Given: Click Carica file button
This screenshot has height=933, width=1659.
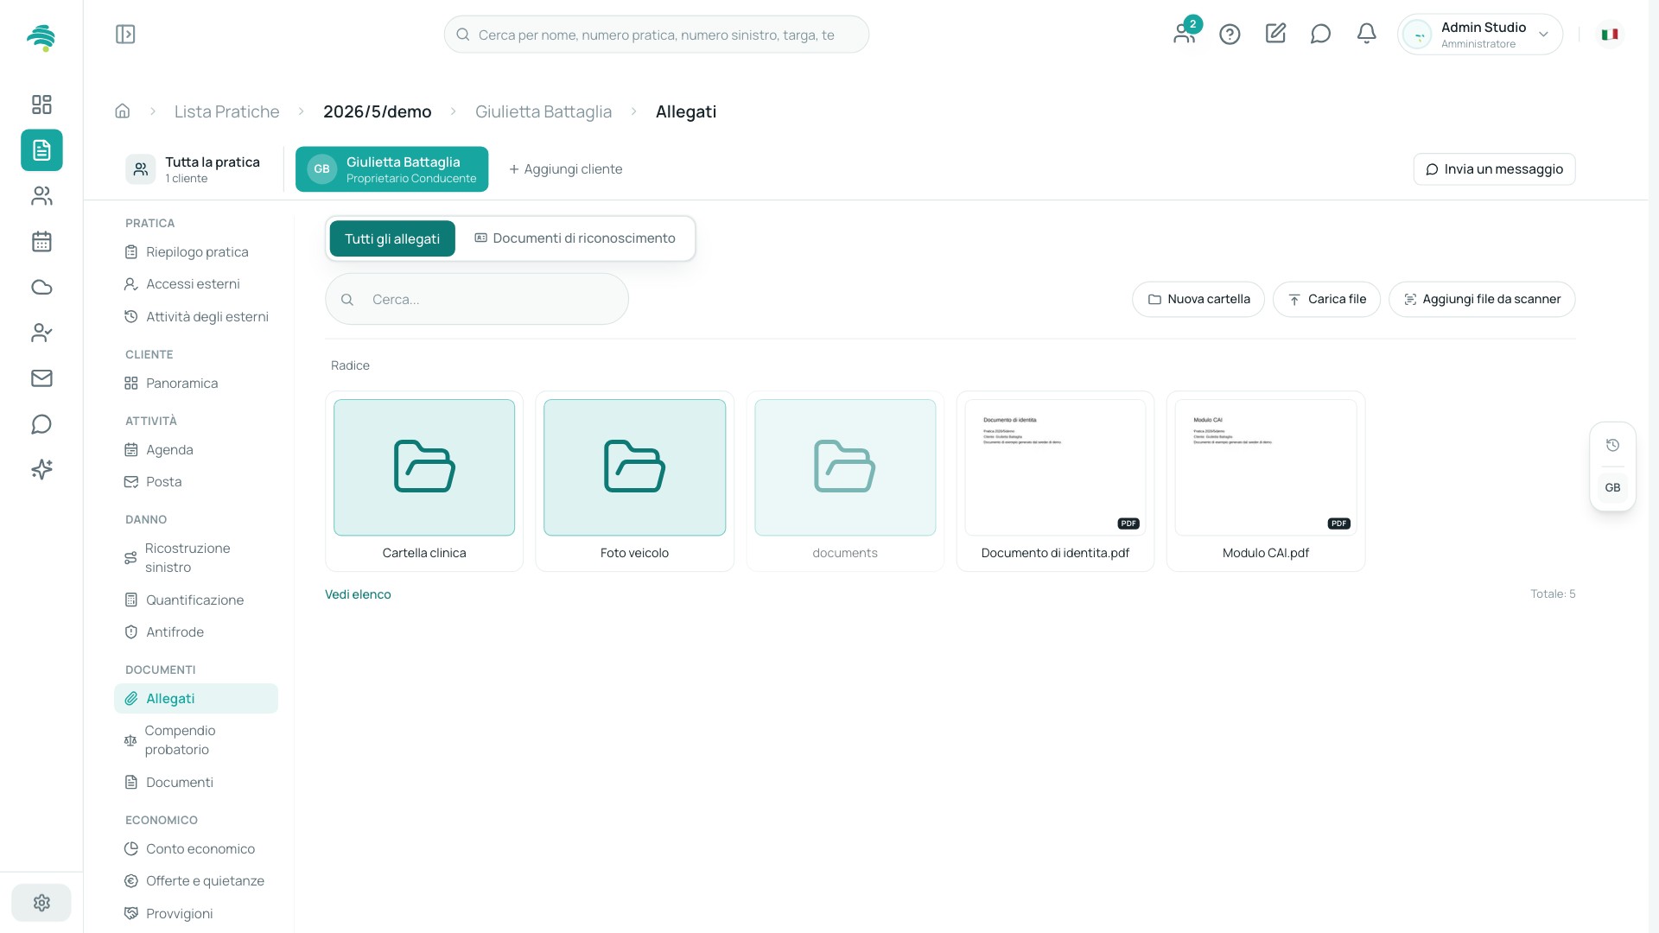Looking at the screenshot, I should [1326, 300].
